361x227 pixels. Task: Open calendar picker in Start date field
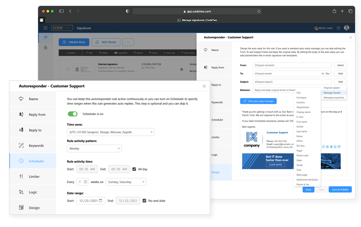(101, 201)
